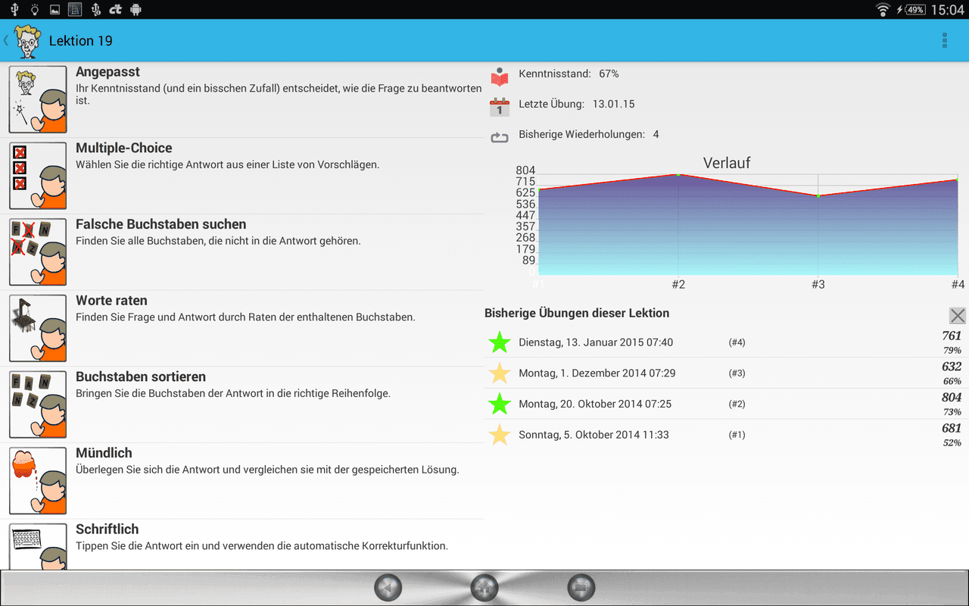This screenshot has height=606, width=969.
Task: Choose the Schriftlich title
Action: (x=107, y=529)
